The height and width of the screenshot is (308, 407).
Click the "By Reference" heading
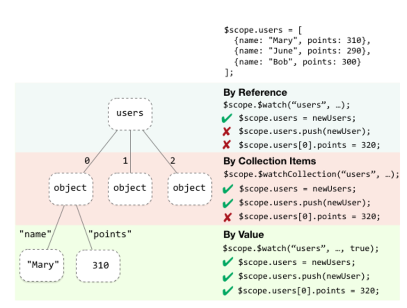tap(255, 92)
